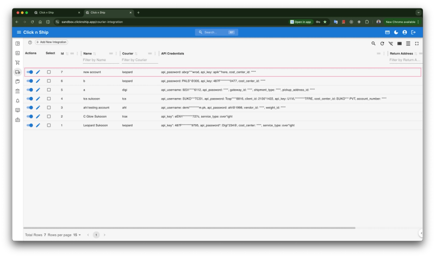Image resolution: width=435 pixels, height=257 pixels.
Task: Open the shopping cart orders icon in the sidebar
Action: pos(17,63)
